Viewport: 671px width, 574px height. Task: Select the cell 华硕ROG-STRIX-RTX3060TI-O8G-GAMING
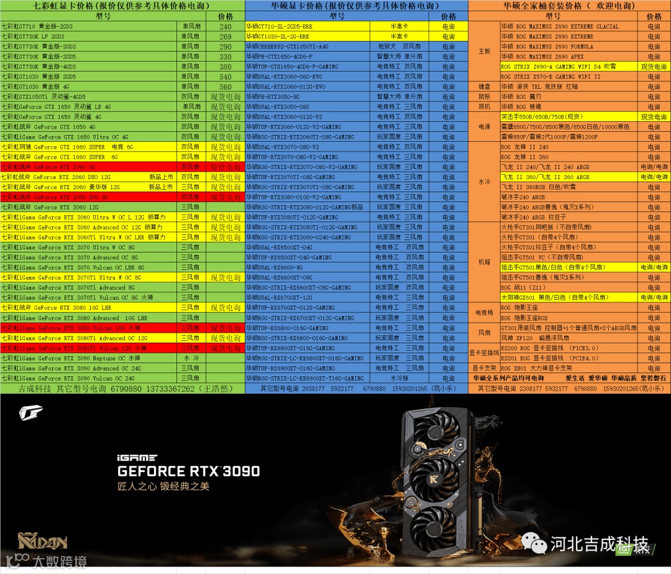point(308,137)
